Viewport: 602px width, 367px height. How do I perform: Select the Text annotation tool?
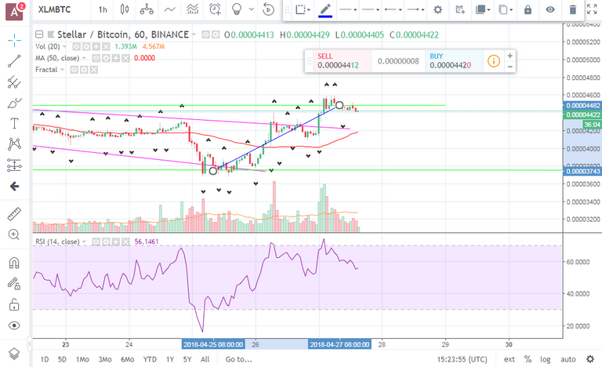pos(14,124)
